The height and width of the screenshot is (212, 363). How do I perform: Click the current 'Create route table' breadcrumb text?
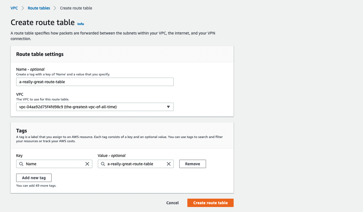[76, 8]
